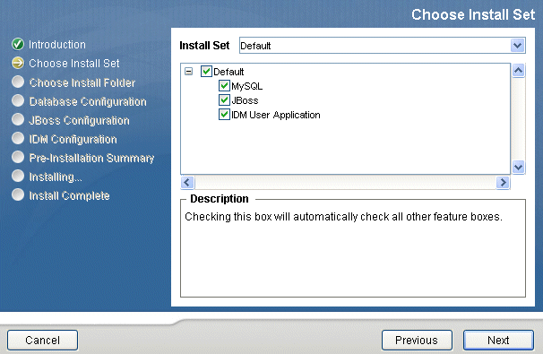This screenshot has width=543, height=354.
Task: Click the gray bullet beside Database Configuration
Action: point(18,100)
